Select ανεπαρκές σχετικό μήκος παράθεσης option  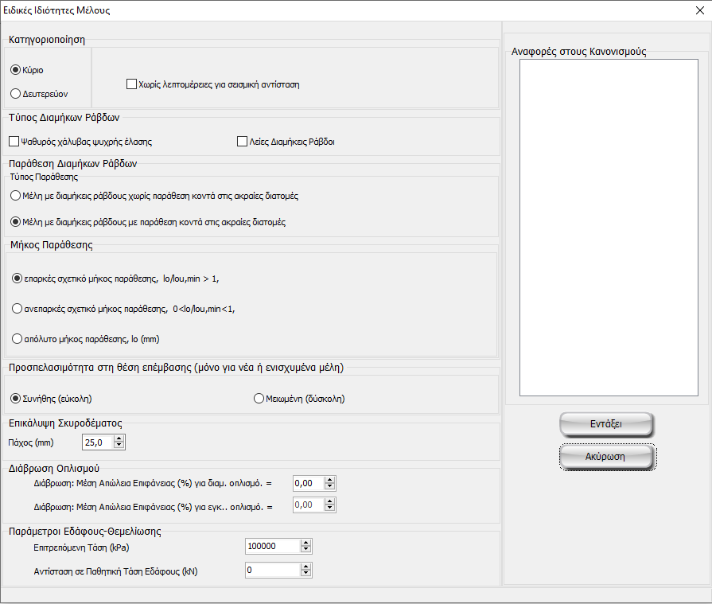point(18,308)
